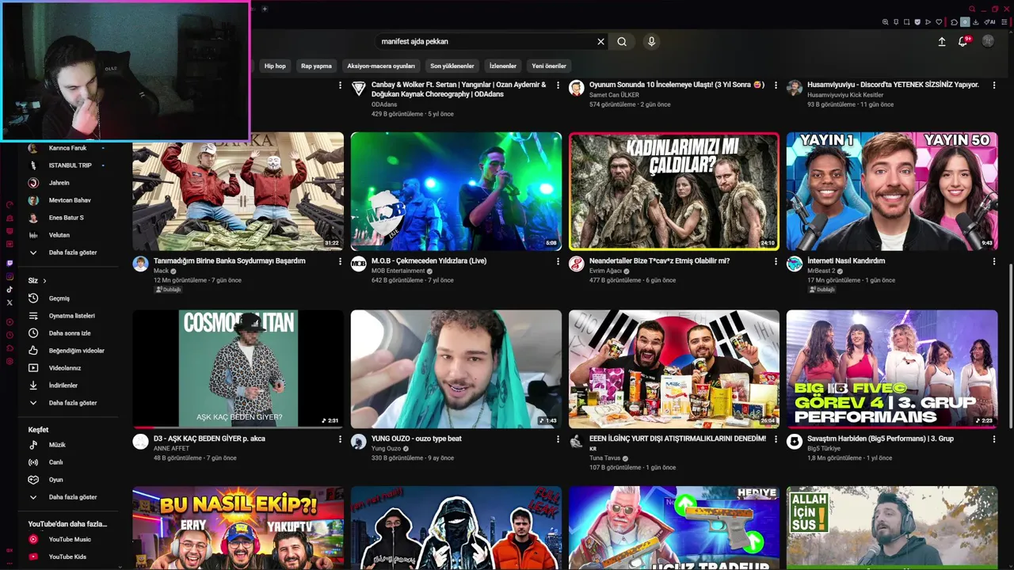Play Kadınlarımızı mı çaldılar thumbnail
This screenshot has width=1014, height=570.
[x=674, y=192]
